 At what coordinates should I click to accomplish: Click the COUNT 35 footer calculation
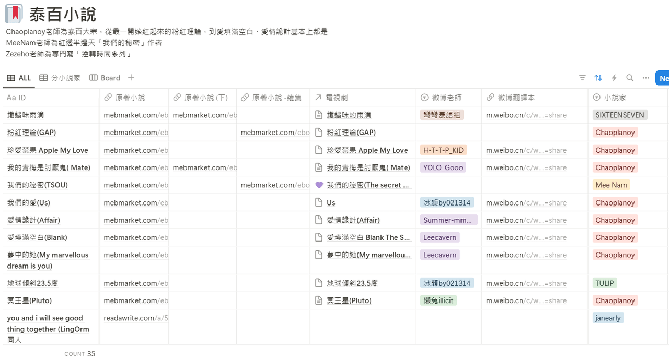click(x=80, y=354)
